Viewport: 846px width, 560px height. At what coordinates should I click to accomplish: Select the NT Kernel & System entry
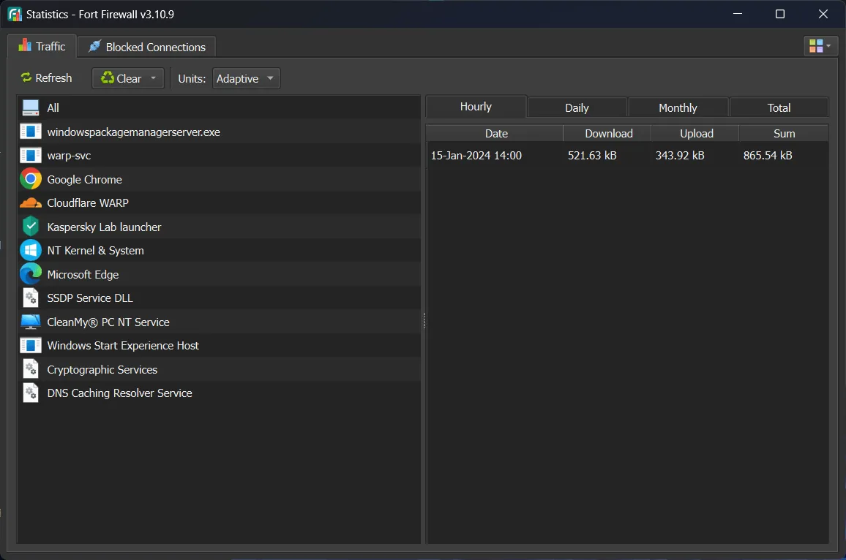click(219, 250)
